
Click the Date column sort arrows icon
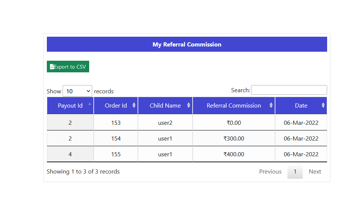tap(323, 106)
